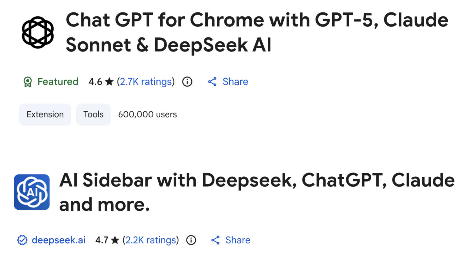Select the Tools category chip

pyautogui.click(x=93, y=114)
